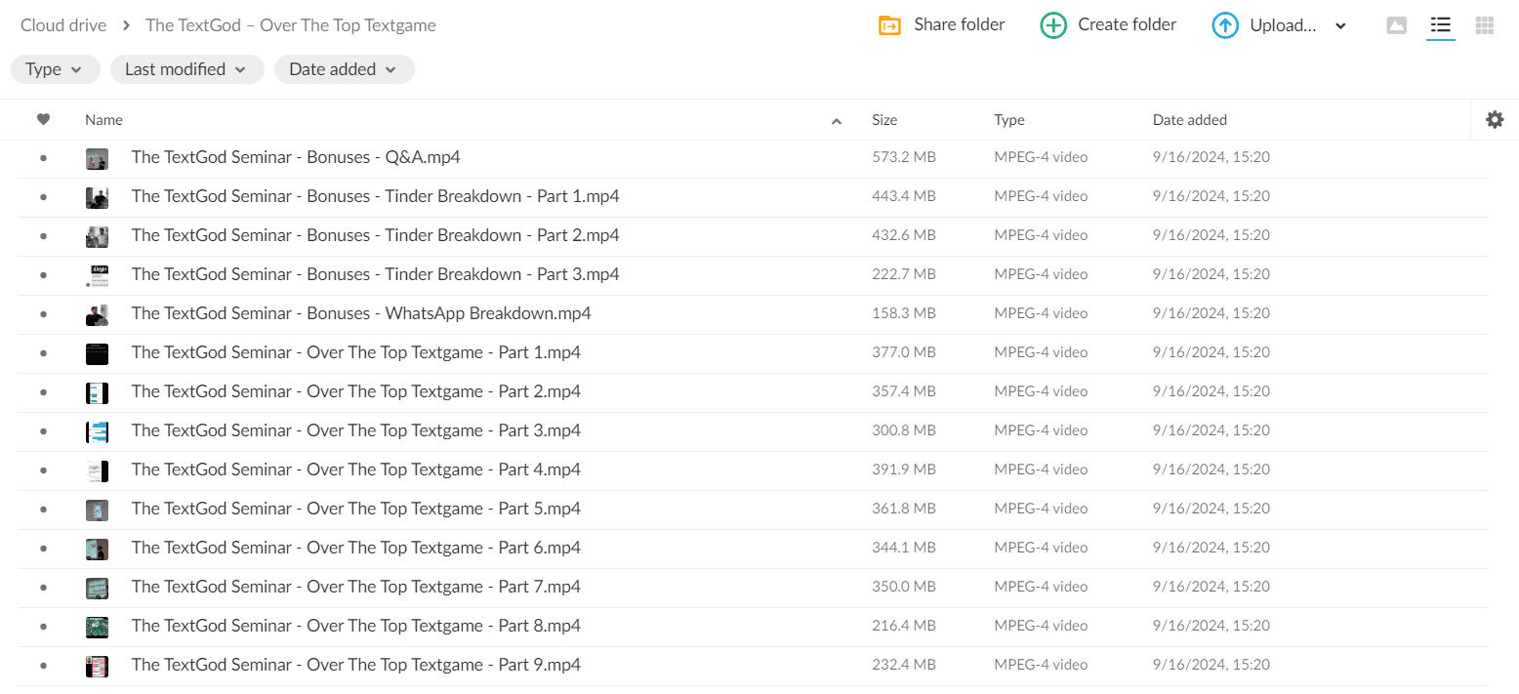Click the Create folder plus icon
This screenshot has height=694, width=1519.
coord(1053,25)
